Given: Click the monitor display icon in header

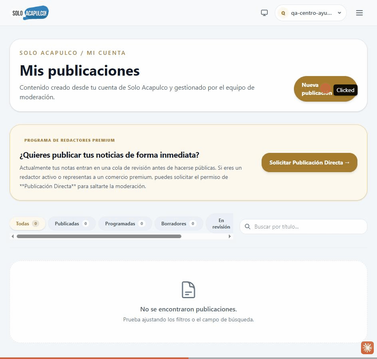Looking at the screenshot, I should (264, 13).
